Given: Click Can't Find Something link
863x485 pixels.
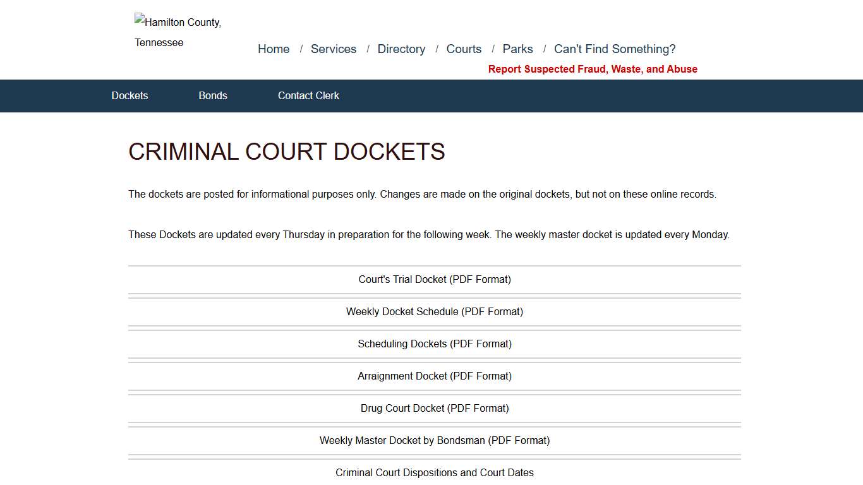Looking at the screenshot, I should point(614,49).
